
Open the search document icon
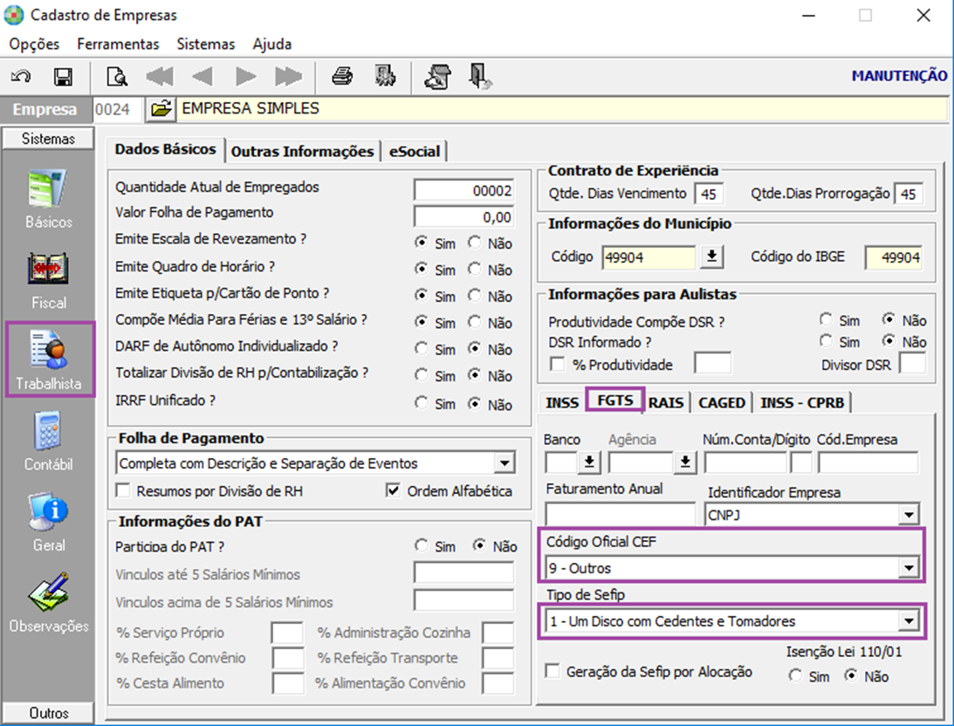(x=116, y=77)
